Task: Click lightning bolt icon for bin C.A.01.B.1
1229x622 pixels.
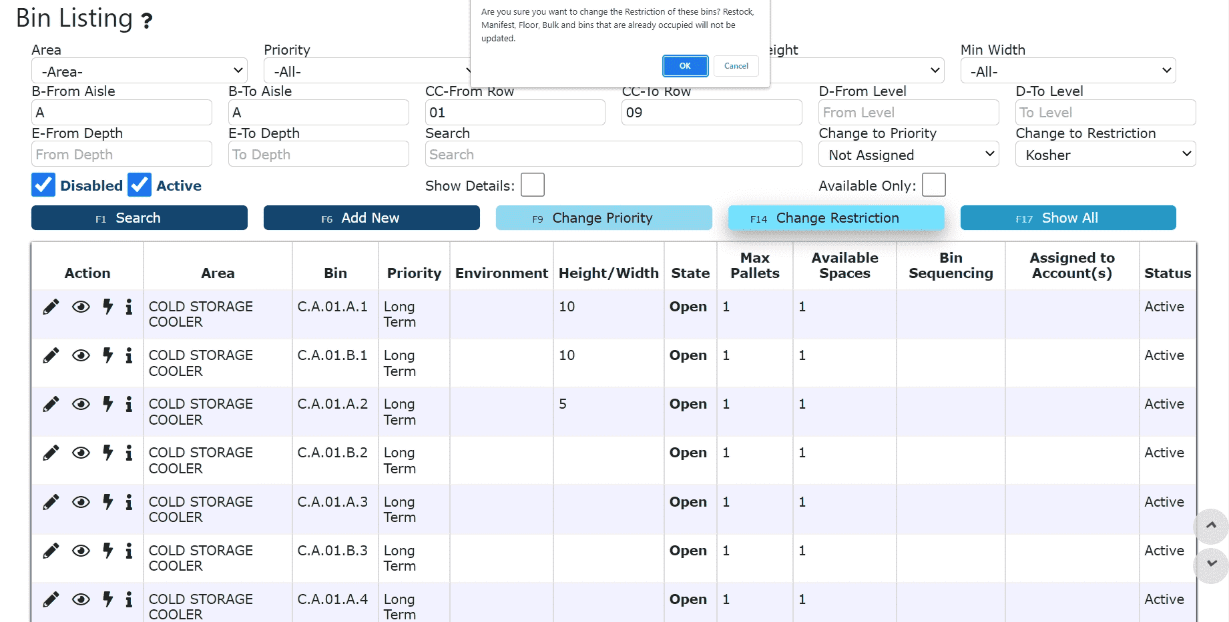Action: click(107, 355)
